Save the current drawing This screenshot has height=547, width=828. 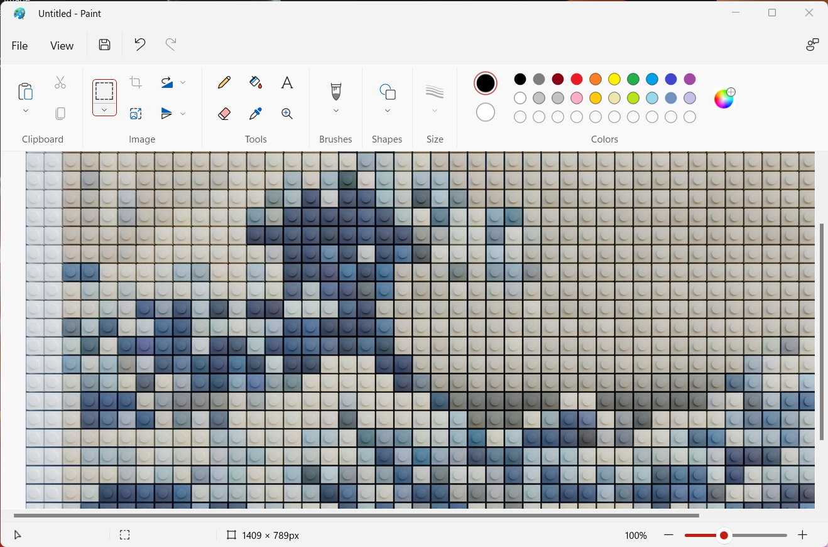(x=104, y=45)
